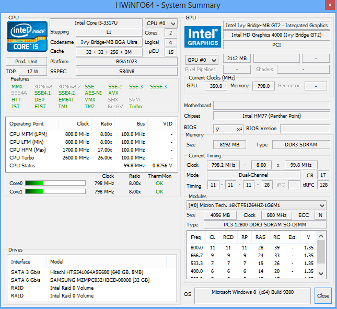337x309 pixels.
Task: Click the Operating Point column header
Action: [32, 124]
